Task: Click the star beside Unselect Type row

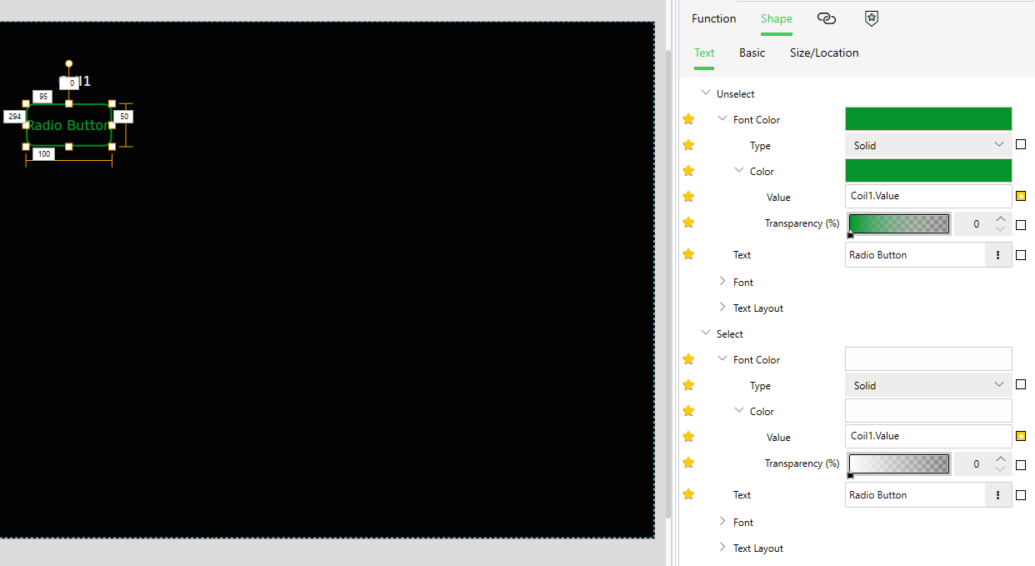Action: [x=688, y=145]
